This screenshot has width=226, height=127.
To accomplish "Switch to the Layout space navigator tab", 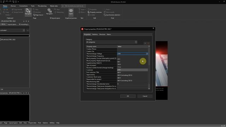I will 12,24.
